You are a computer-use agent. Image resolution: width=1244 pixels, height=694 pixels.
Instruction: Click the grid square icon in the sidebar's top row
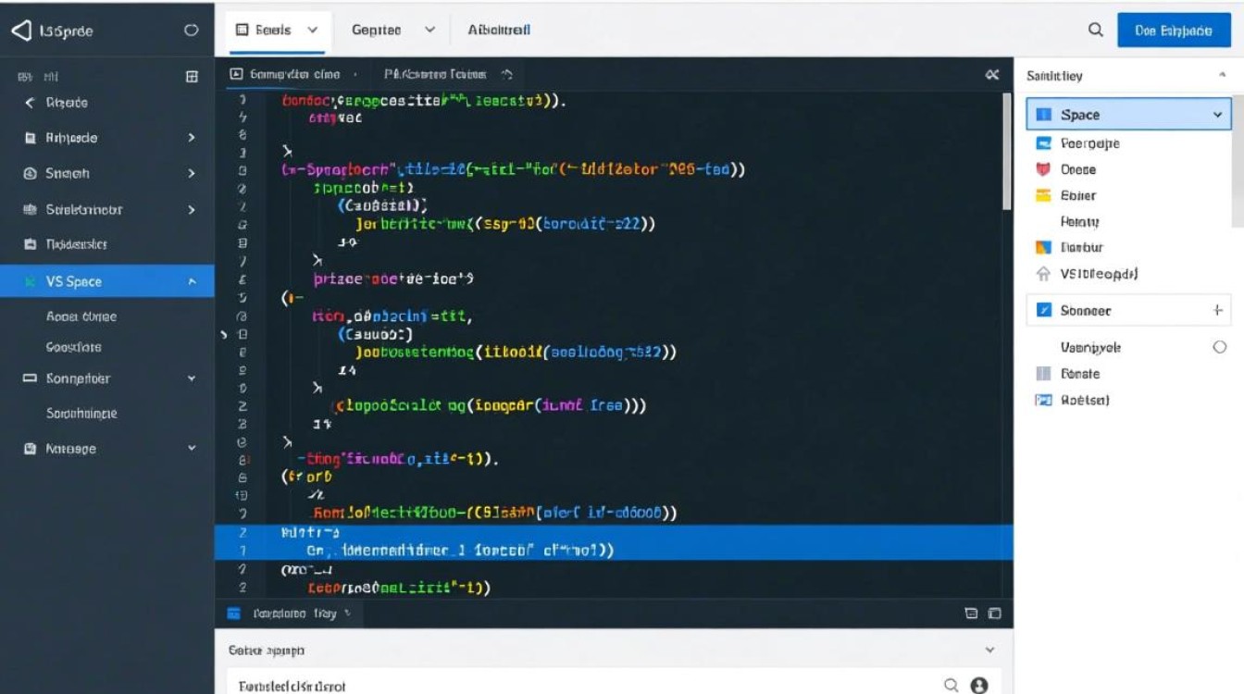[192, 77]
